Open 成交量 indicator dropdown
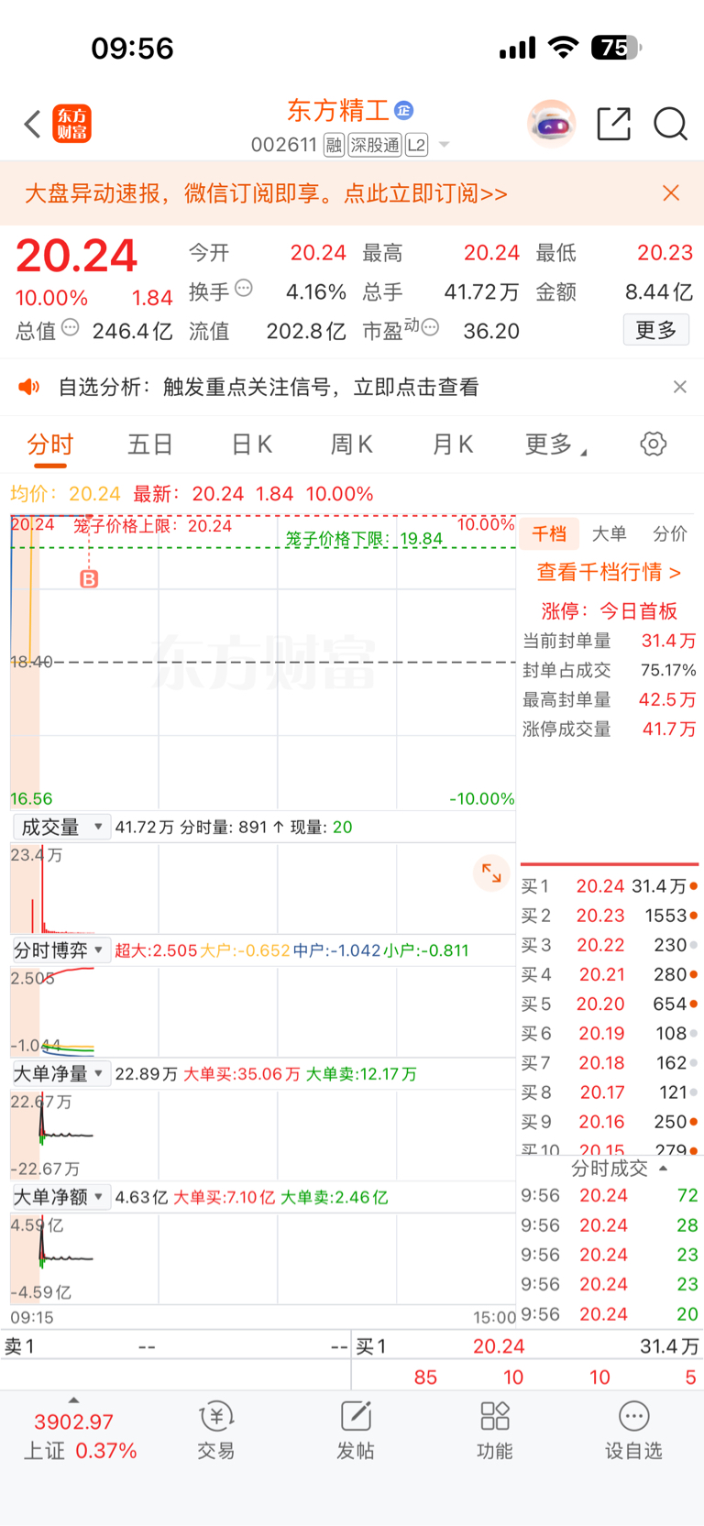The width and height of the screenshot is (704, 1526). pyautogui.click(x=61, y=827)
